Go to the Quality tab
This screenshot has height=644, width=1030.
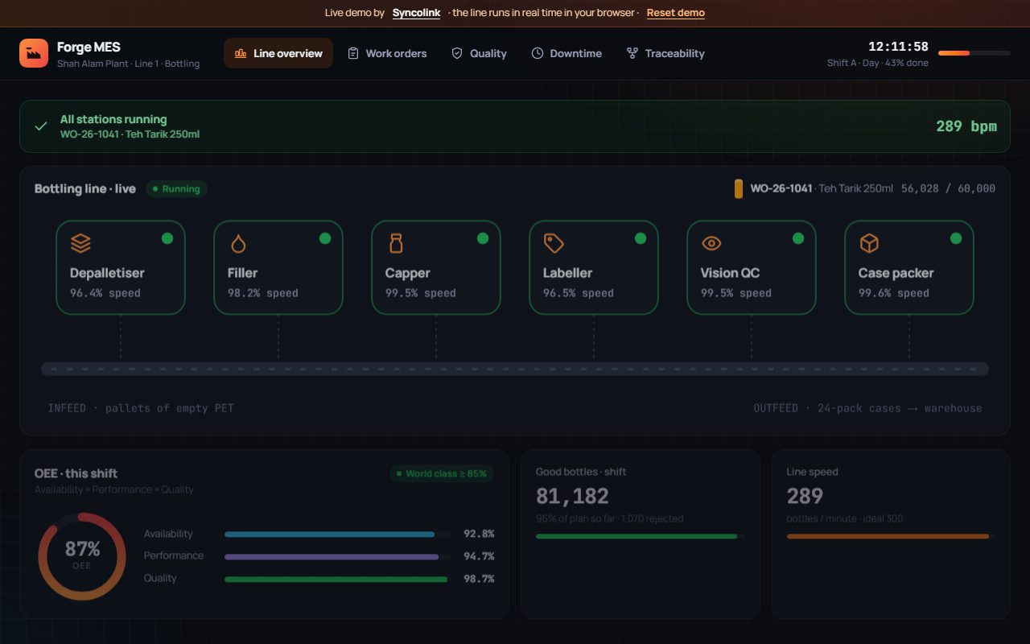click(x=479, y=53)
